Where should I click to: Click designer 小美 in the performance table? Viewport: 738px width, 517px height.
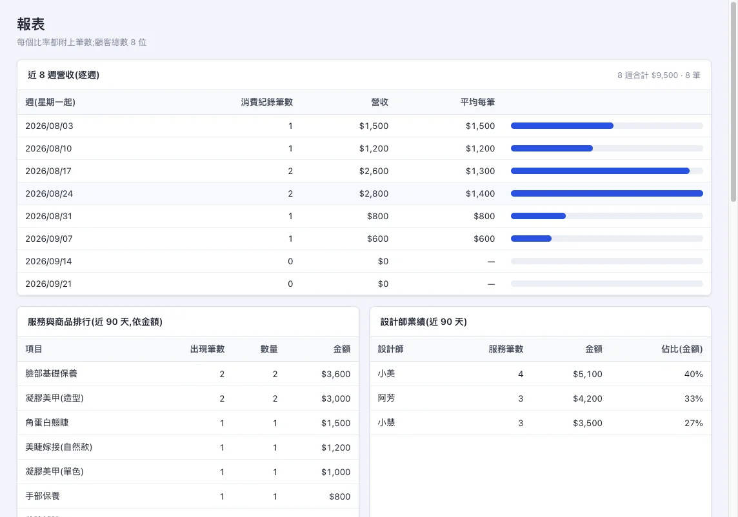click(386, 373)
